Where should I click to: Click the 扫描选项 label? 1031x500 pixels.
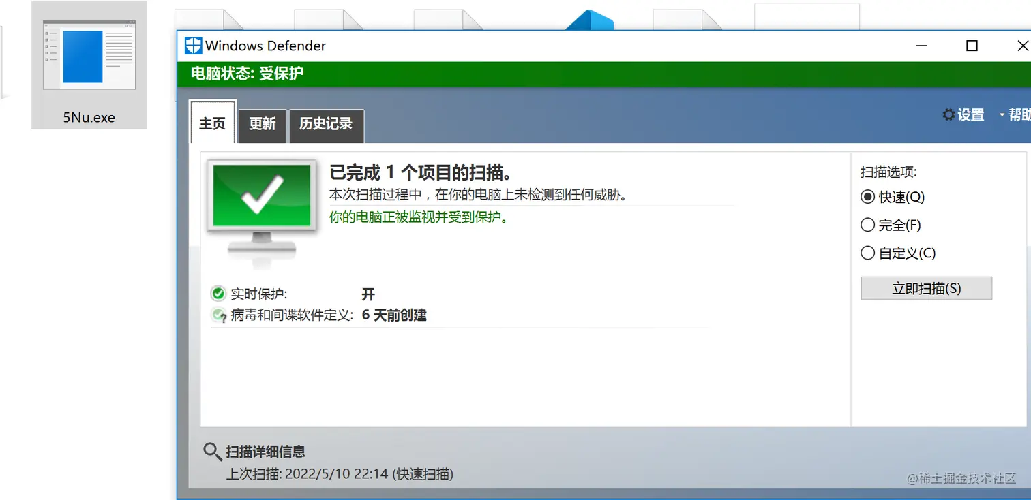888,172
